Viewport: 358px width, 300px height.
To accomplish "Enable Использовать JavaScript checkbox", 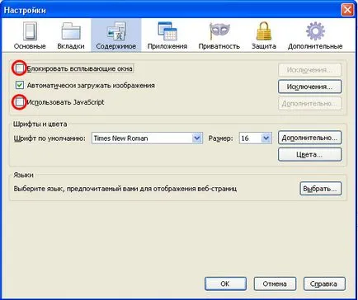I will (x=20, y=102).
